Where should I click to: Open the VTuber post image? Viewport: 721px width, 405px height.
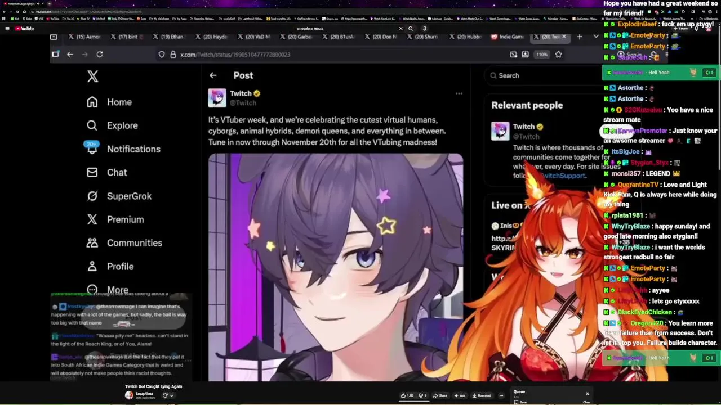pyautogui.click(x=336, y=267)
